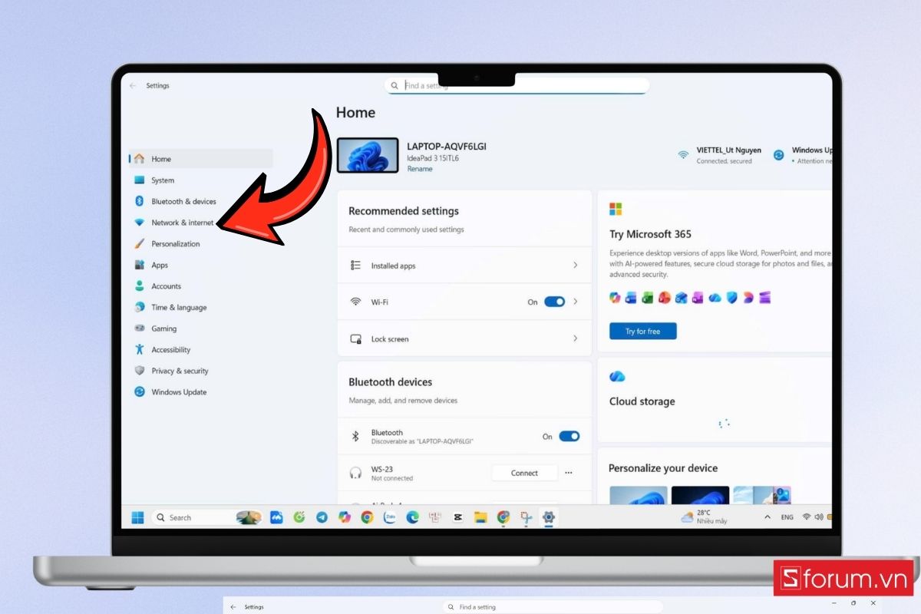Click the Privacy & security shield icon

tap(139, 371)
